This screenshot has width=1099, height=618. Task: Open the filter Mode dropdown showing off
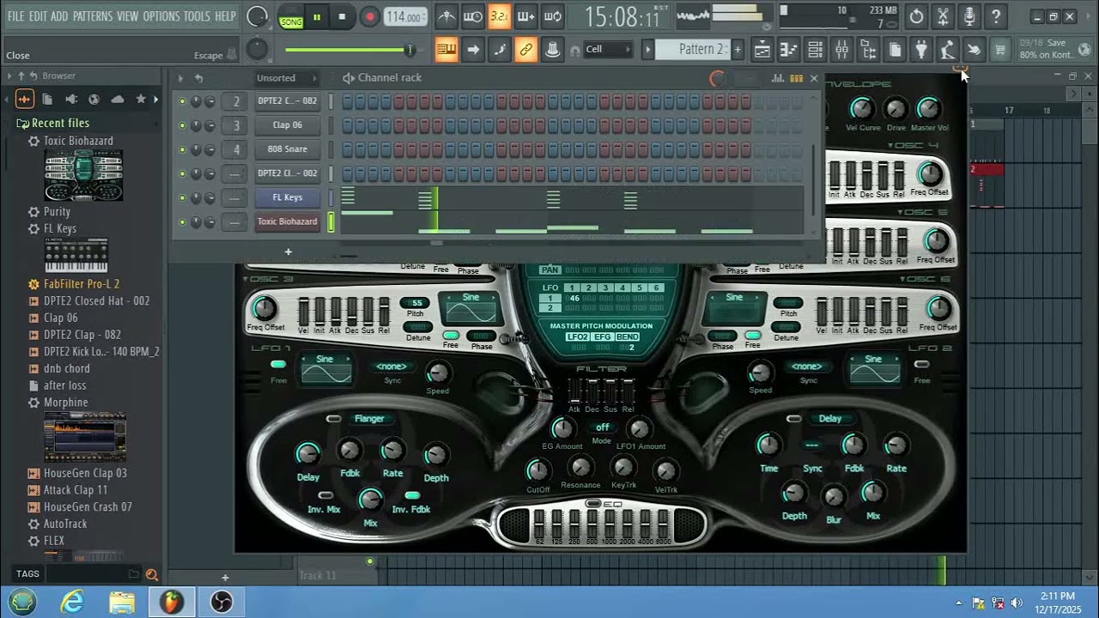point(602,427)
